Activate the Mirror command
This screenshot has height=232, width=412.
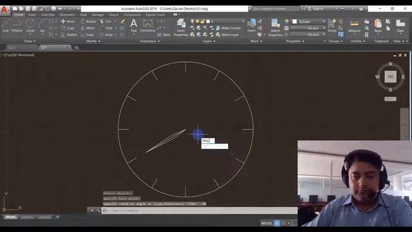[88, 28]
